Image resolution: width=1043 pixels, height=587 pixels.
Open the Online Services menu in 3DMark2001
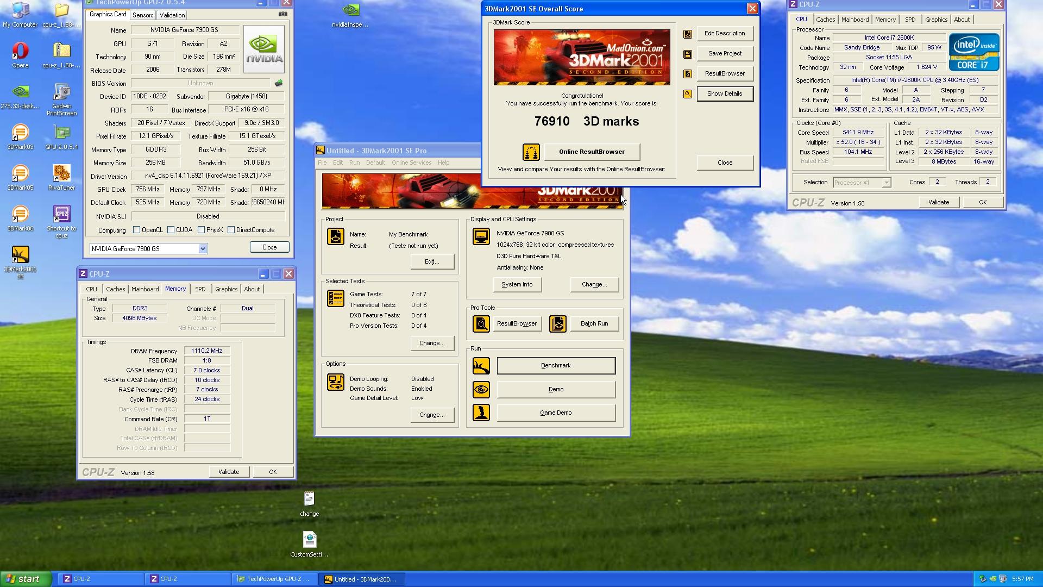(411, 163)
